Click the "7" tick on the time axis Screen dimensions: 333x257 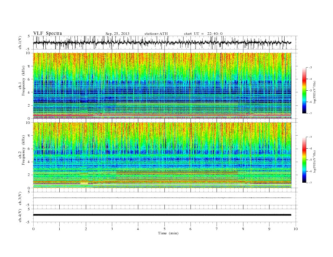[217, 229]
